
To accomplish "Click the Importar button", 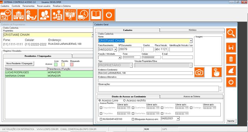I will coord(231,121).
